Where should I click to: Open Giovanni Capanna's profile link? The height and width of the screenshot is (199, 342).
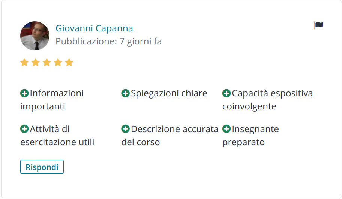tap(94, 28)
